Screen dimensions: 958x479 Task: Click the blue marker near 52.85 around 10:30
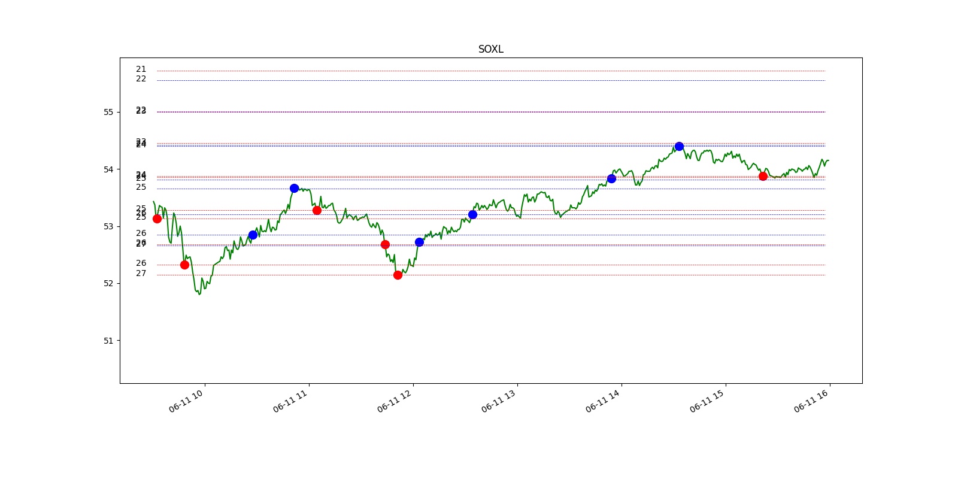coord(253,235)
